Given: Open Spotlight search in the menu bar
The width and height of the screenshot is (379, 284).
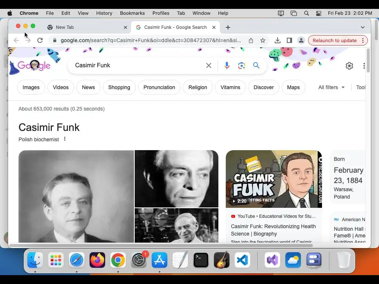Looking at the screenshot, I should click(x=306, y=13).
